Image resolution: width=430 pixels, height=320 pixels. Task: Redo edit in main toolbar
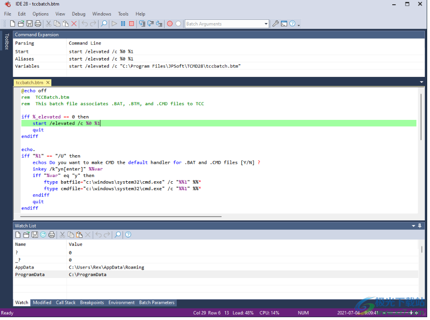(93, 24)
